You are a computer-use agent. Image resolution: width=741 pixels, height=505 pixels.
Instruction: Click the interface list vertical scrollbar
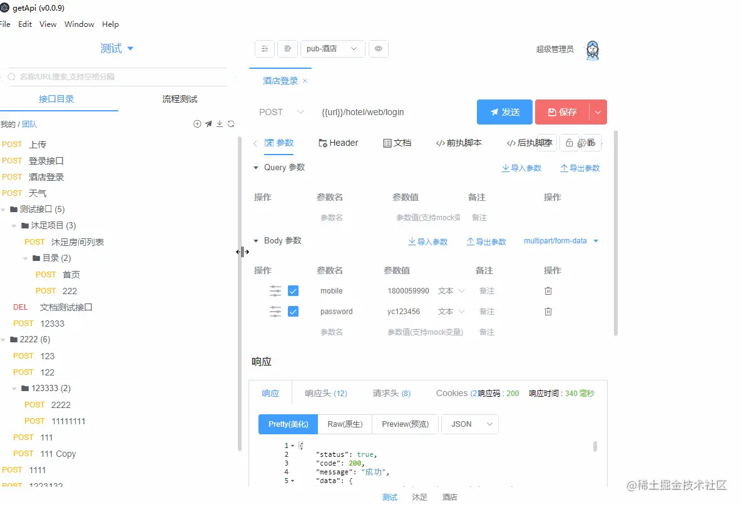pos(240,293)
